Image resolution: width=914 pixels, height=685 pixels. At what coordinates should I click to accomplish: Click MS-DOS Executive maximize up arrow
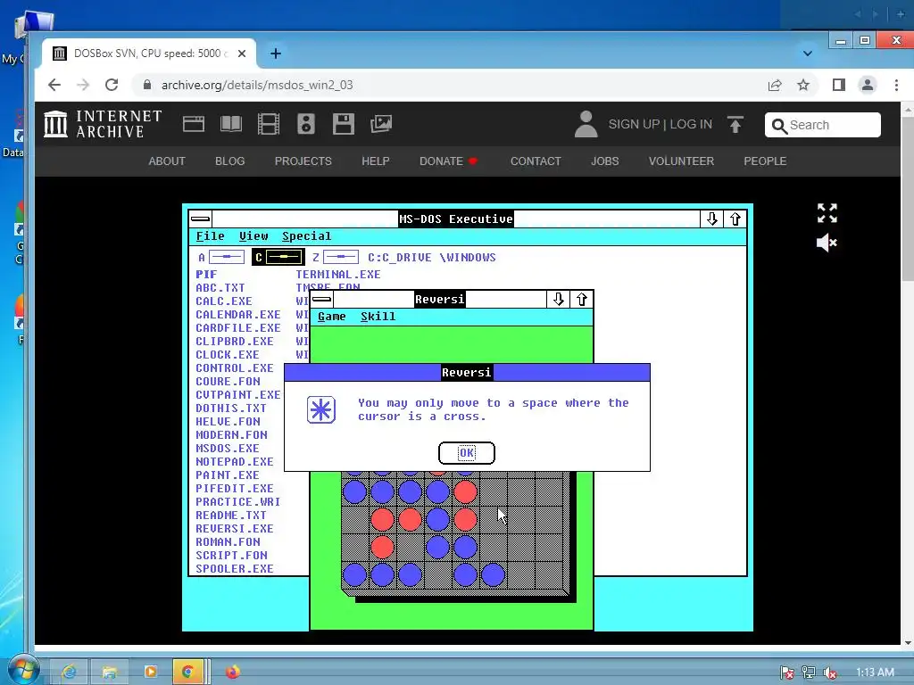coord(735,219)
